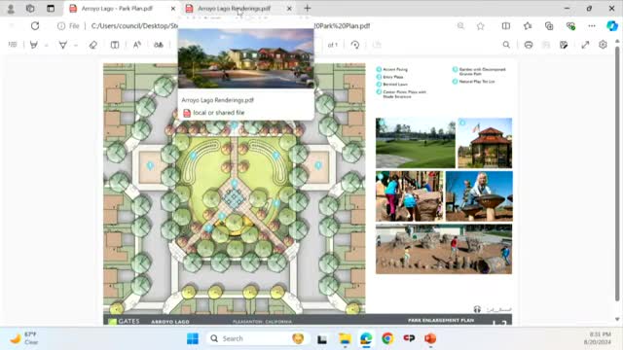The height and width of the screenshot is (350, 623).
Task: Click the Add text tool
Action: pyautogui.click(x=115, y=45)
